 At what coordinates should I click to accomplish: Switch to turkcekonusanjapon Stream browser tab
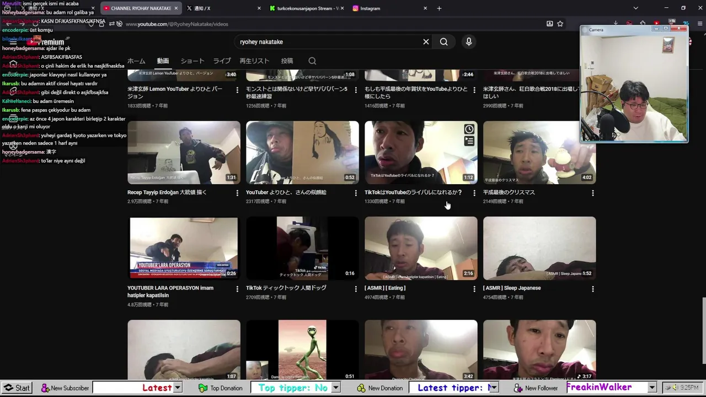[x=307, y=8]
